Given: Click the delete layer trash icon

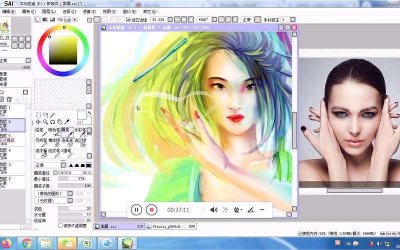Looking at the screenshot, I should (9, 99).
